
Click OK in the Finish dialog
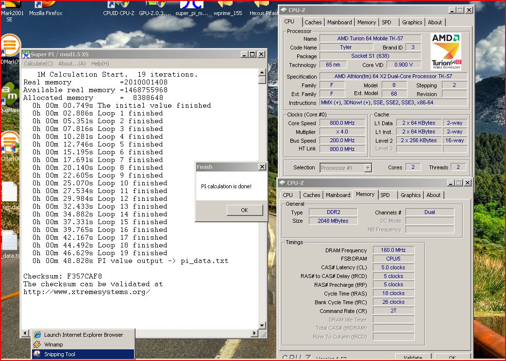[245, 210]
